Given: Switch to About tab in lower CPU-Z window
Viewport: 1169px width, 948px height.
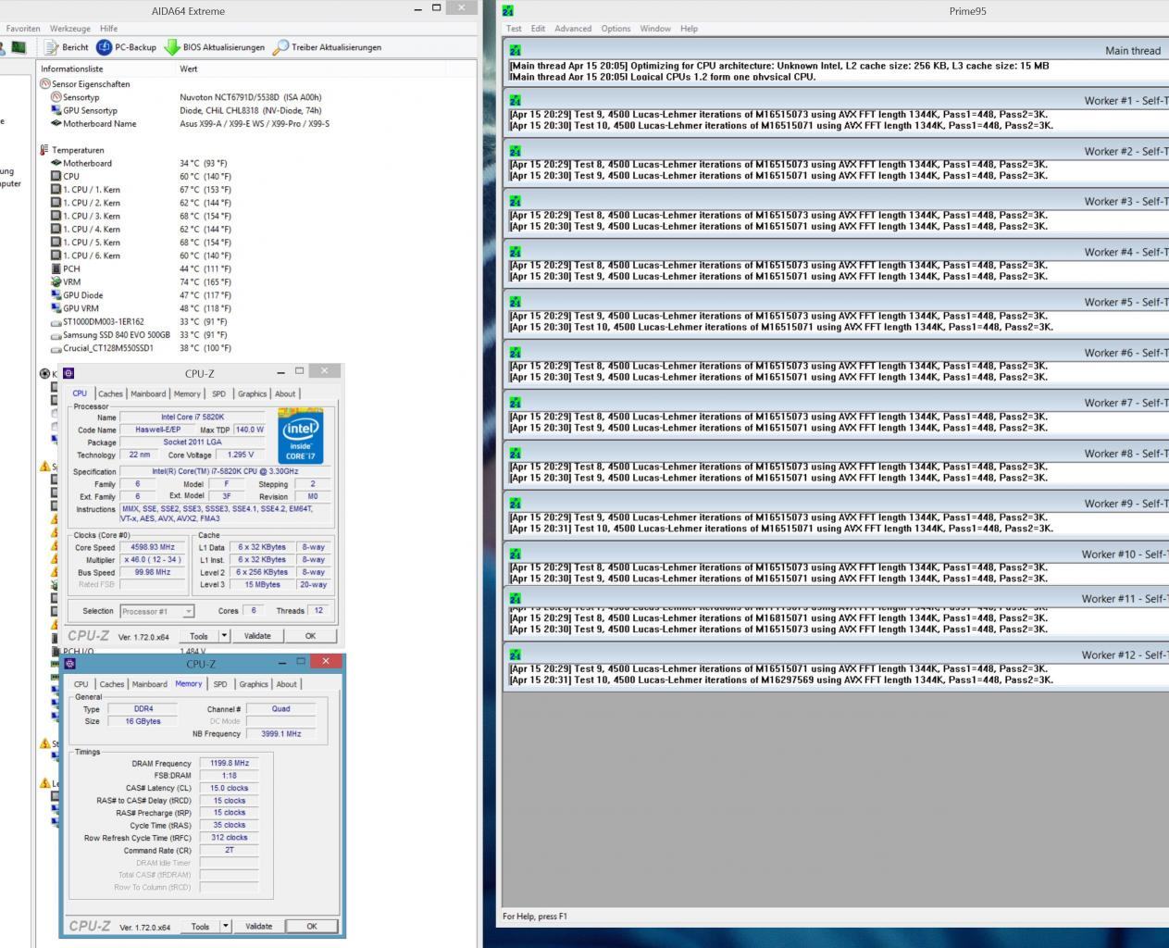Looking at the screenshot, I should tap(287, 684).
